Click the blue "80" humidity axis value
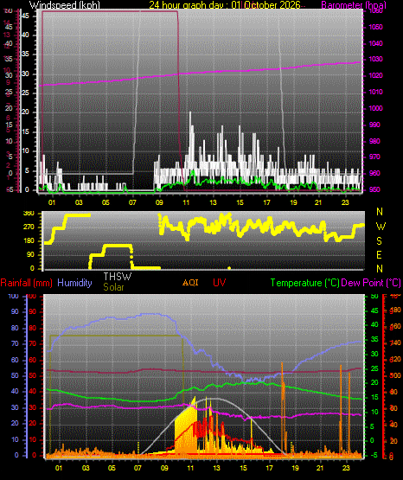Screen dimensions: 403x480 click(x=15, y=328)
